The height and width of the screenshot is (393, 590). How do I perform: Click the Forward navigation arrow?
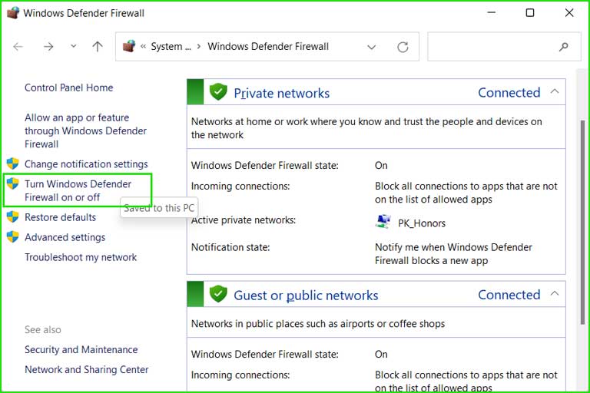[x=48, y=47]
